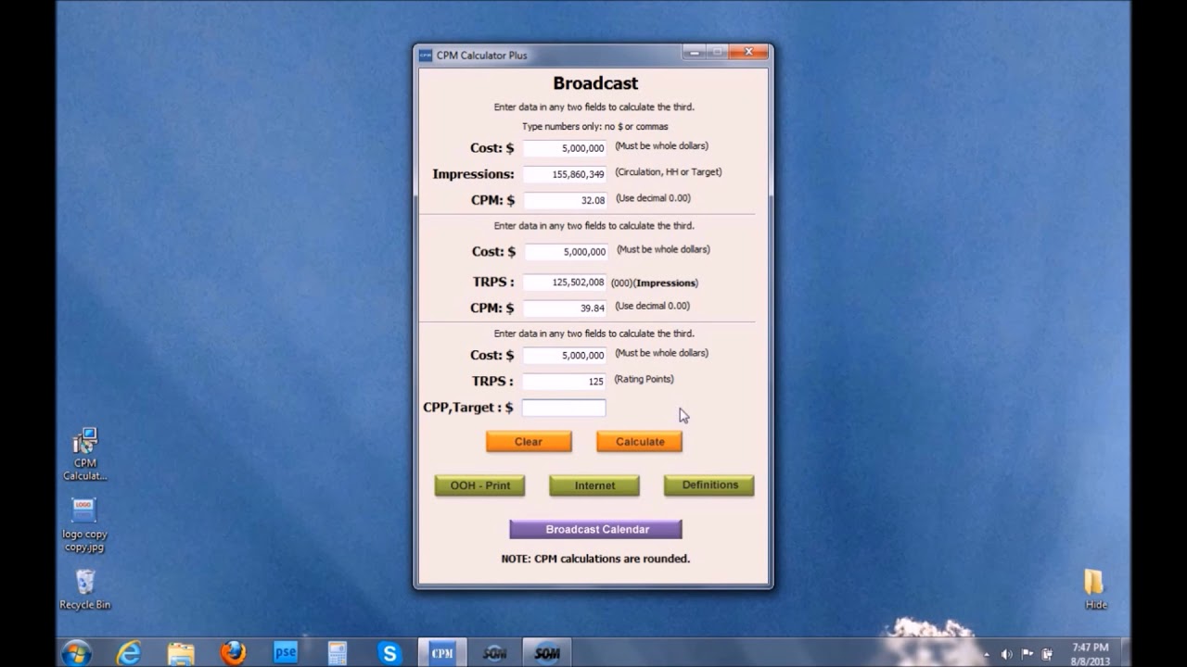Select the logo copy copy.jpg desktop file
Screen dimensions: 1187x667
(84, 525)
